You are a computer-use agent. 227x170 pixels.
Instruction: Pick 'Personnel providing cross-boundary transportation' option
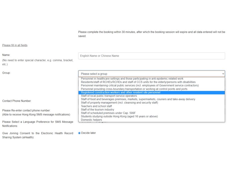(x=152, y=89)
